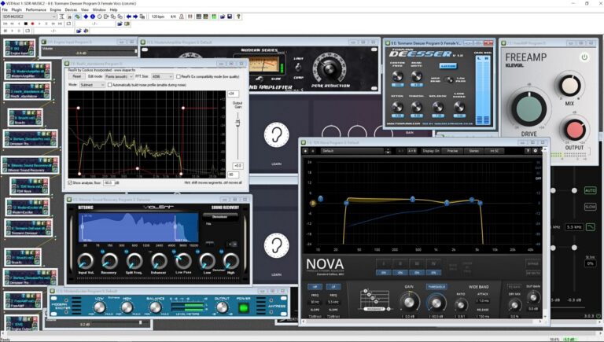604x342 pixels.
Task: Click the ear LEARN icon
Action: [x=276, y=135]
